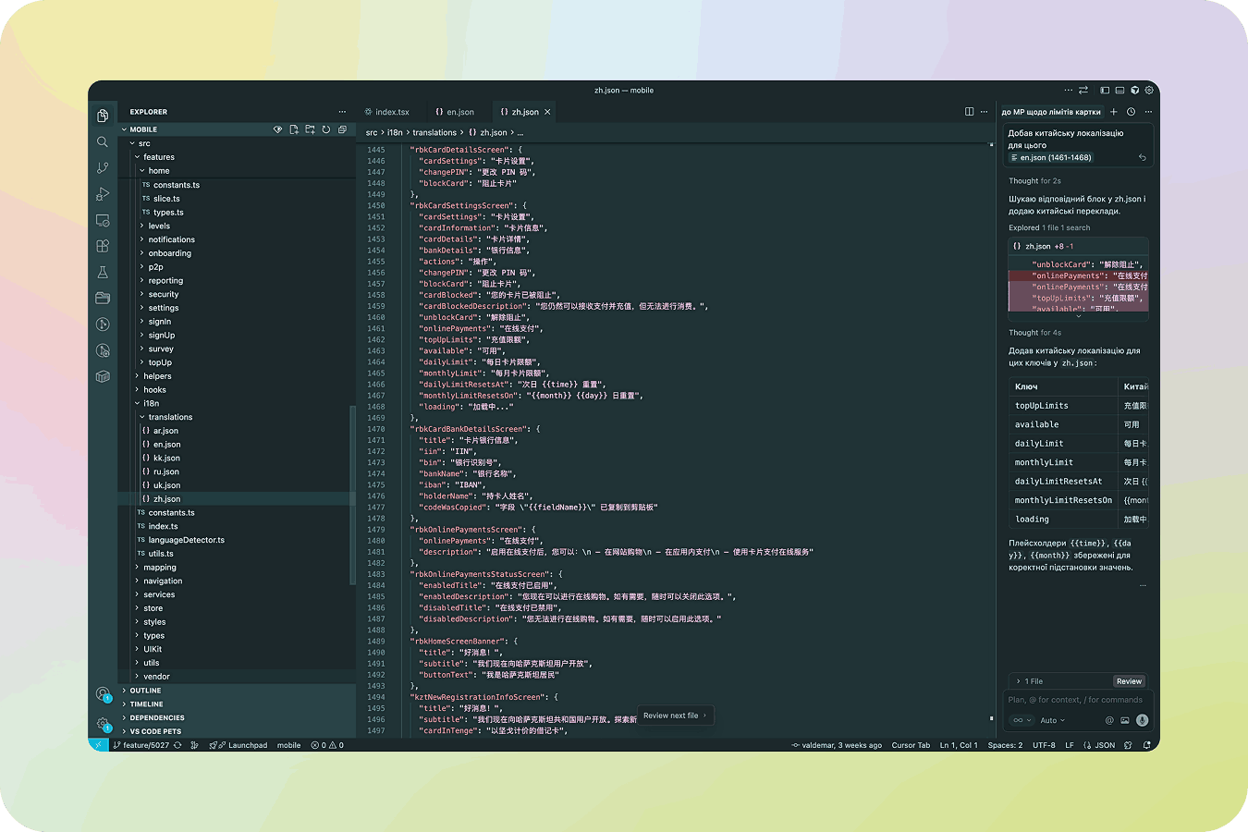Open the Run and Debug view
1248x832 pixels.
[x=103, y=194]
